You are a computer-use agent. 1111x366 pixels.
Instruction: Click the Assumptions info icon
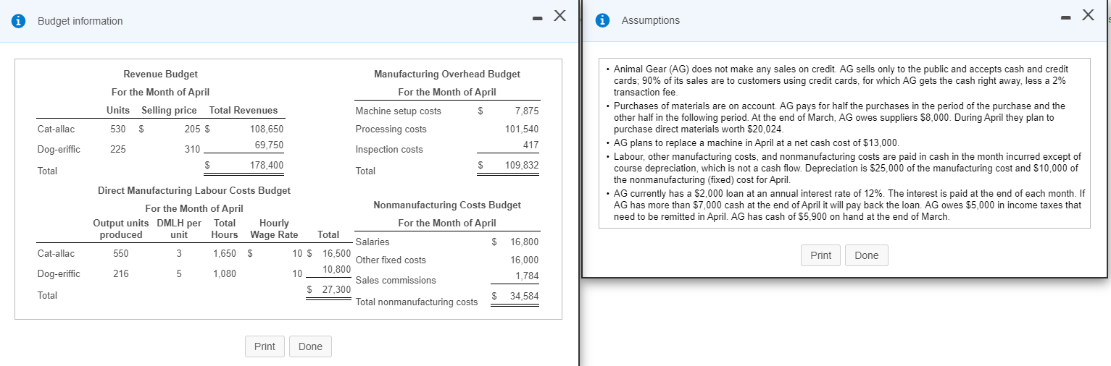pyautogui.click(x=602, y=20)
